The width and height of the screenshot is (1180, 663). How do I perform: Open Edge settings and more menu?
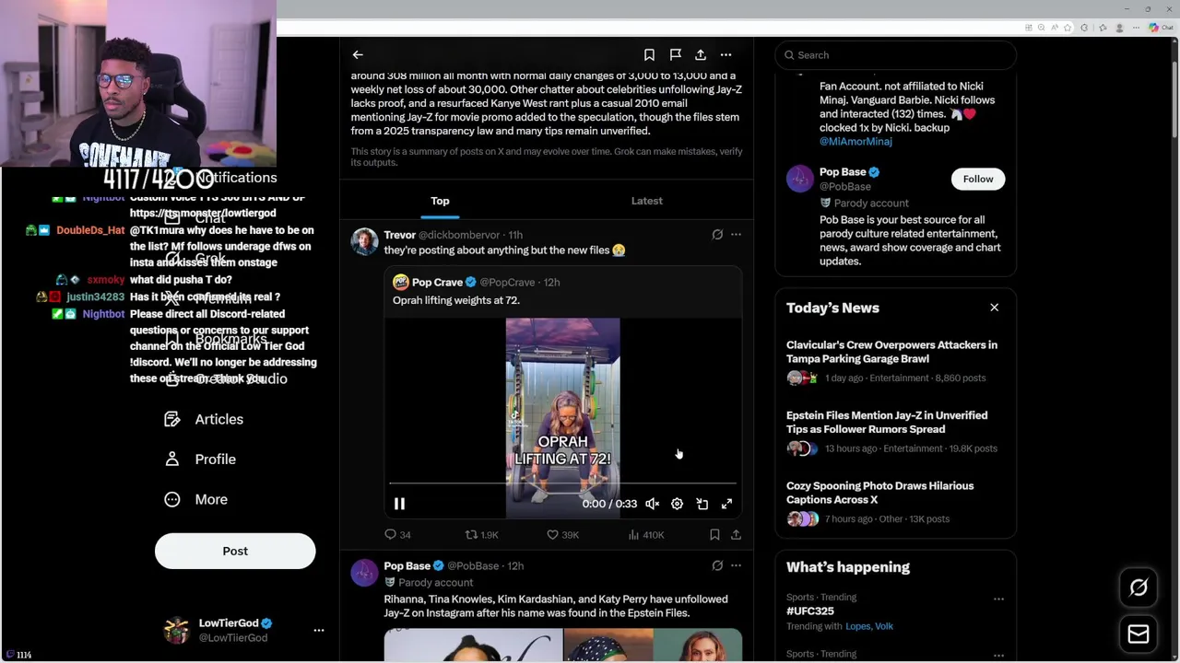tap(1136, 28)
